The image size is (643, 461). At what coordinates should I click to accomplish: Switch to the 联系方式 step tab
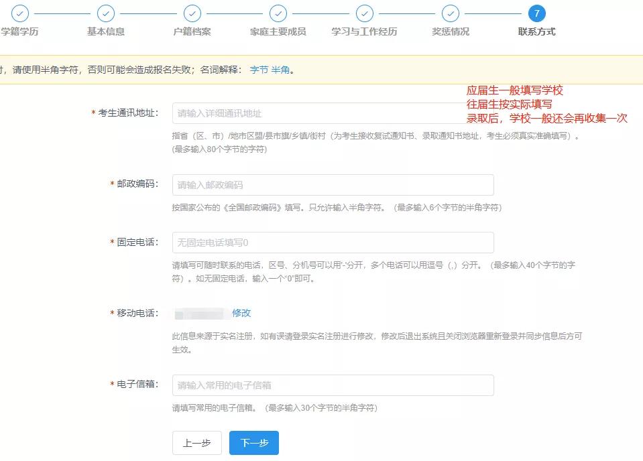[x=535, y=29]
